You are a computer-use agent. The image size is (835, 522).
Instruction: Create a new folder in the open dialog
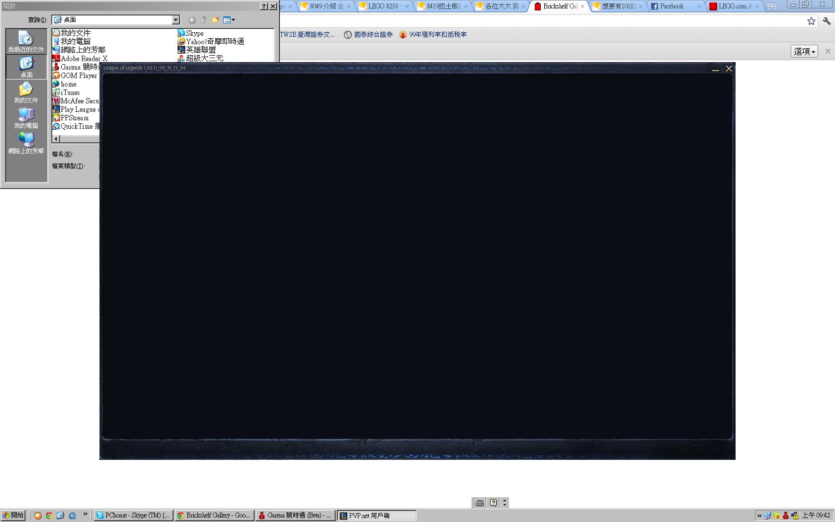coord(215,20)
